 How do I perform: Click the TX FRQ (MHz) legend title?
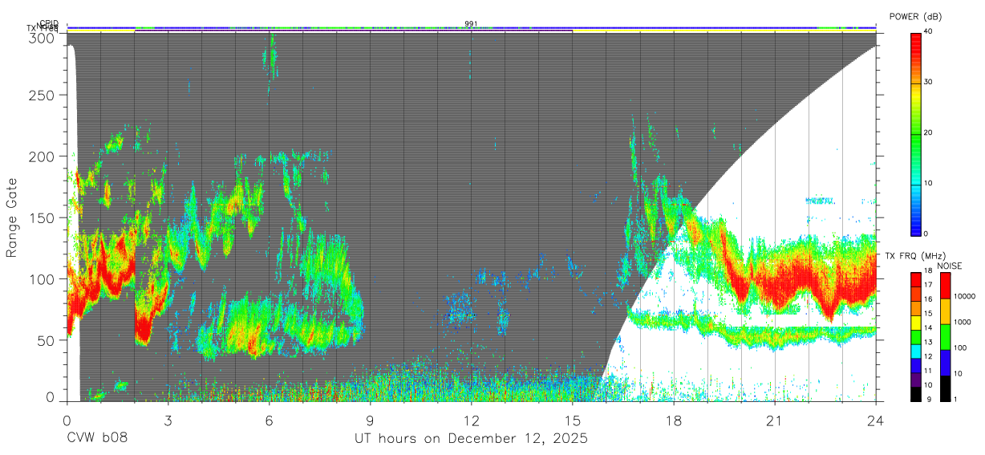click(915, 256)
